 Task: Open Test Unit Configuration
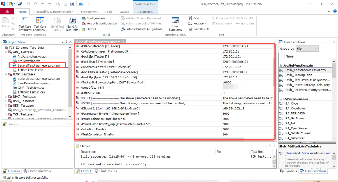click(x=99, y=23)
